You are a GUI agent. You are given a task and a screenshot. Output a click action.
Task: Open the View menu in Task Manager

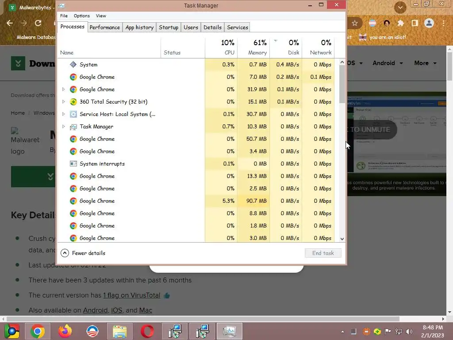(101, 15)
